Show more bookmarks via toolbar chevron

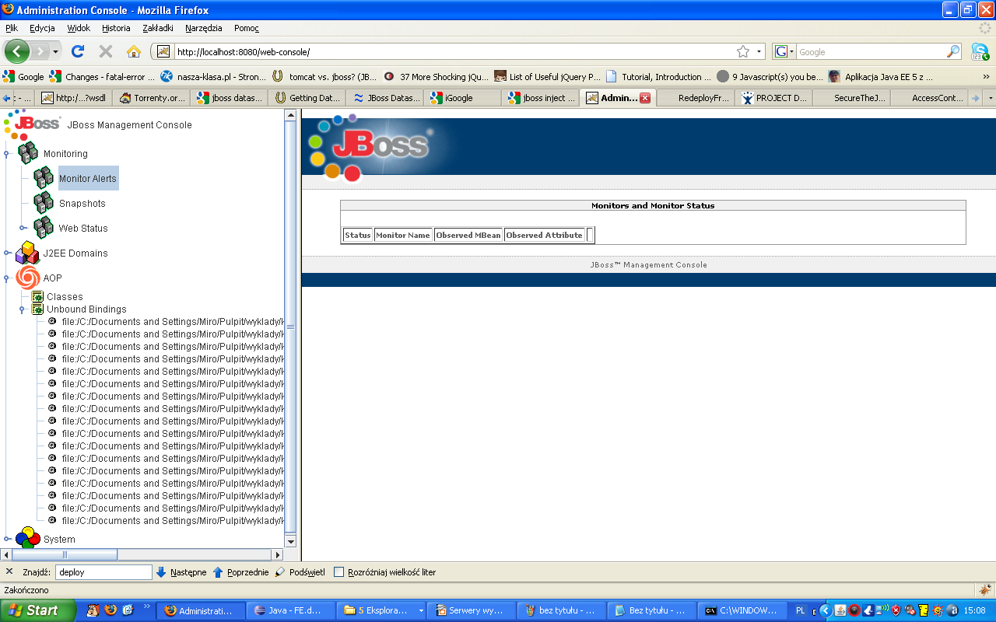pos(987,76)
